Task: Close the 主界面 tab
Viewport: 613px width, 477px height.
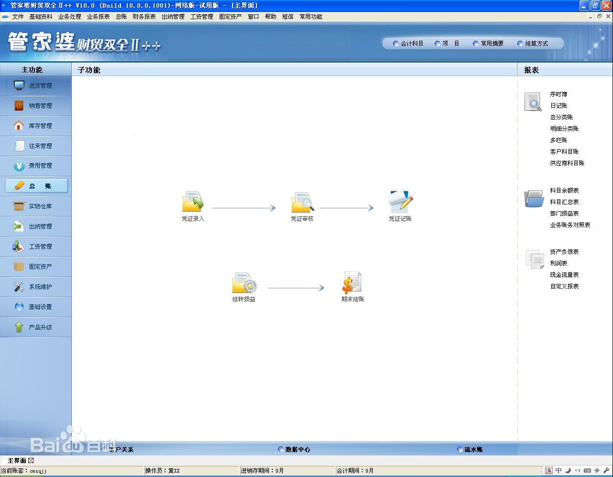Action: click(31, 461)
